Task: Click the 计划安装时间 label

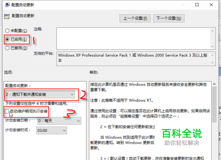Action: click(x=18, y=130)
